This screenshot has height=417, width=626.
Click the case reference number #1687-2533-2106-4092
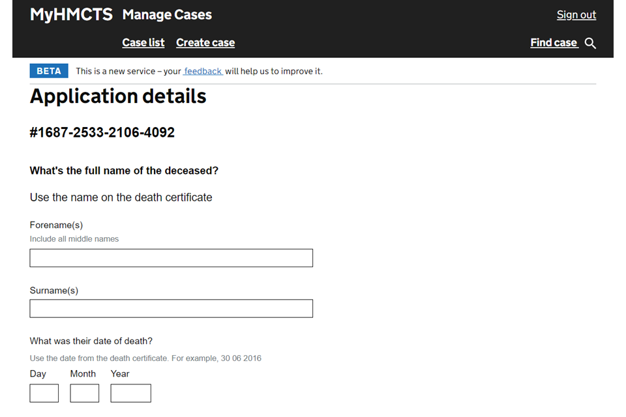[x=102, y=132]
